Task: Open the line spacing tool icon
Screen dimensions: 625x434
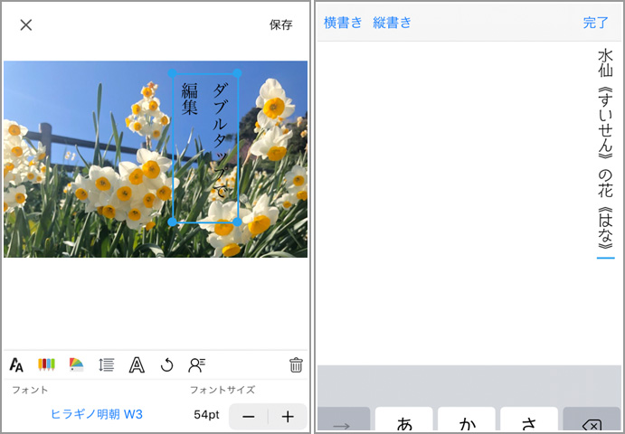Action: click(x=107, y=364)
